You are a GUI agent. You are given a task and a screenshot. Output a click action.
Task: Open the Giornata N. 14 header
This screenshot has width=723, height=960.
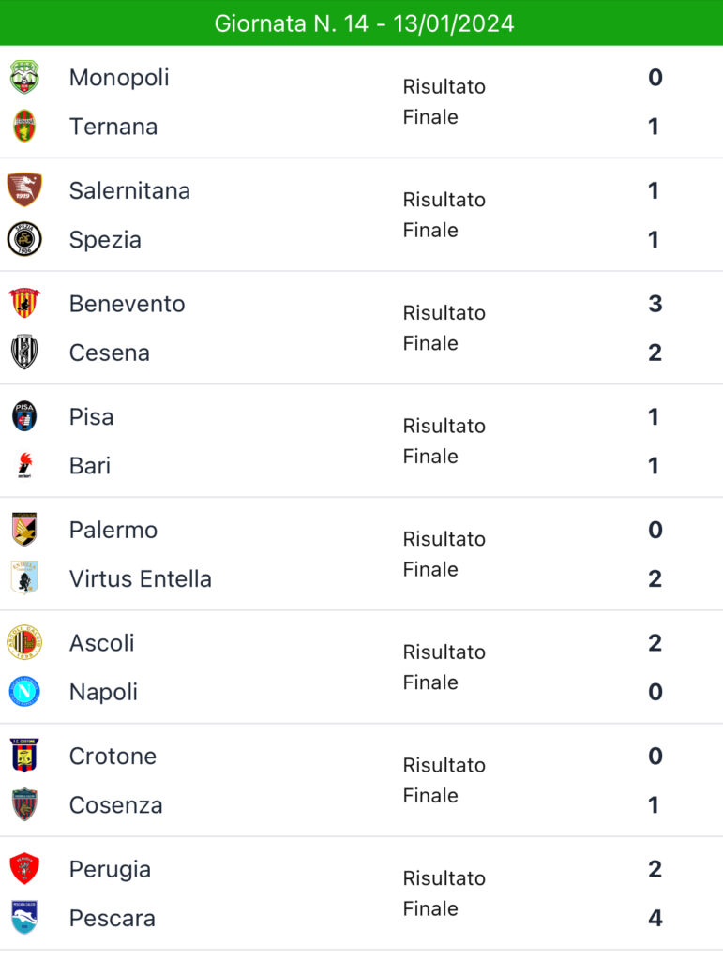(361, 23)
